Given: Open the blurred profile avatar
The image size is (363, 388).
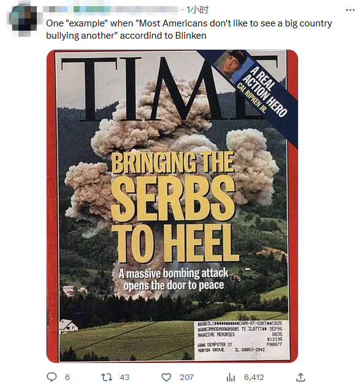Looking at the screenshot, I should [23, 18].
